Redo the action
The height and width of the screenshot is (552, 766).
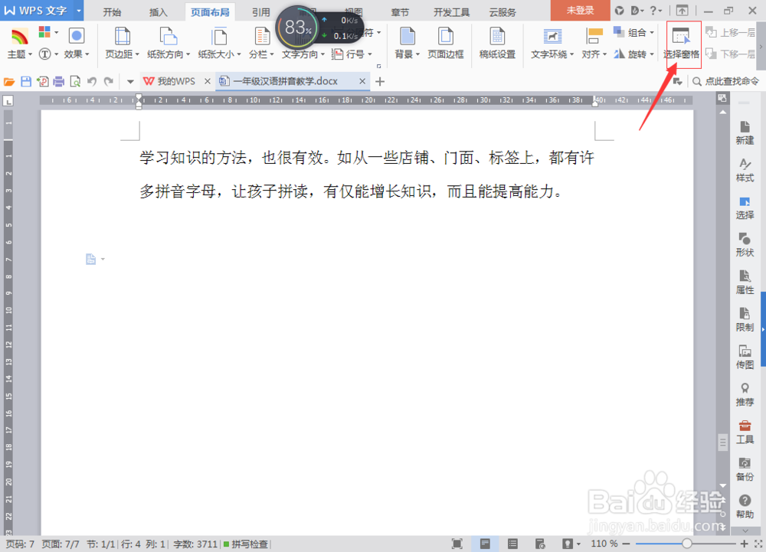coord(109,81)
